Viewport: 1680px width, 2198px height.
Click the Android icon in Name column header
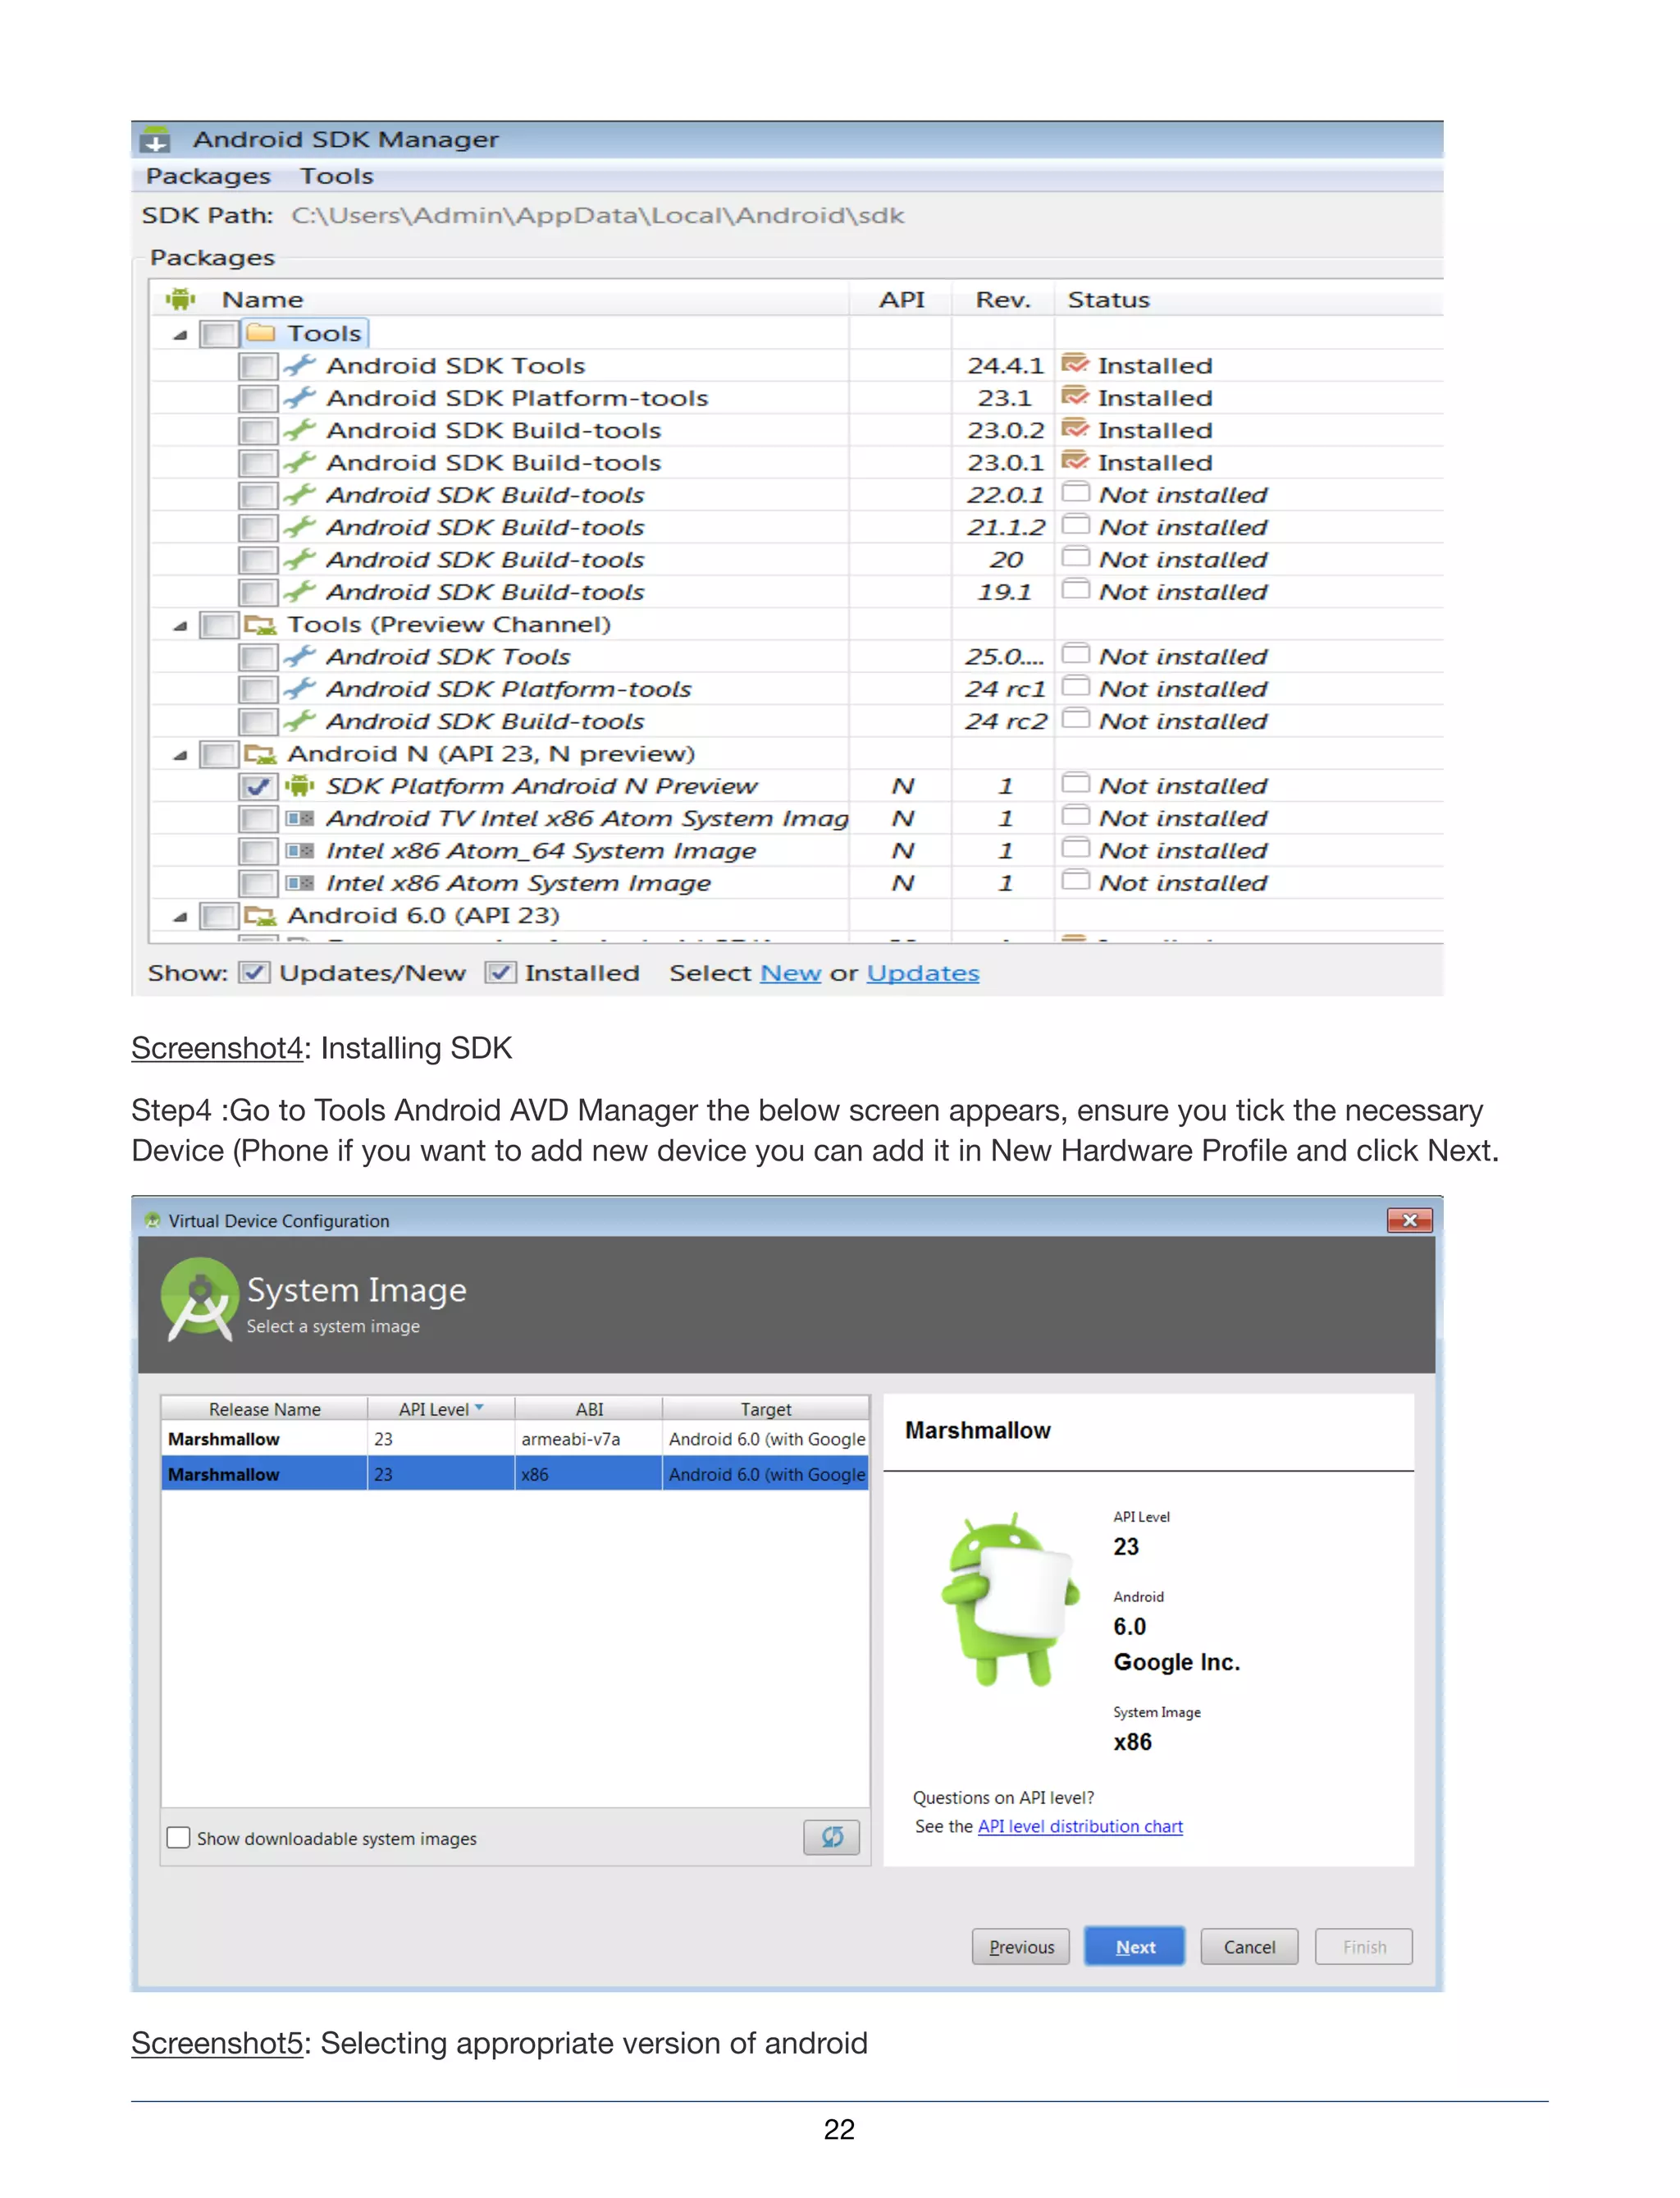pyautogui.click(x=181, y=299)
